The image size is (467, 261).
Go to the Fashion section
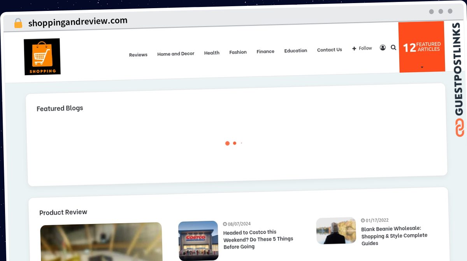pos(238,52)
